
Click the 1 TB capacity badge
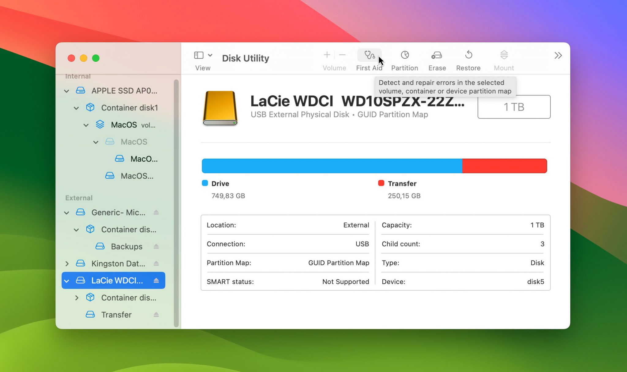(x=514, y=107)
